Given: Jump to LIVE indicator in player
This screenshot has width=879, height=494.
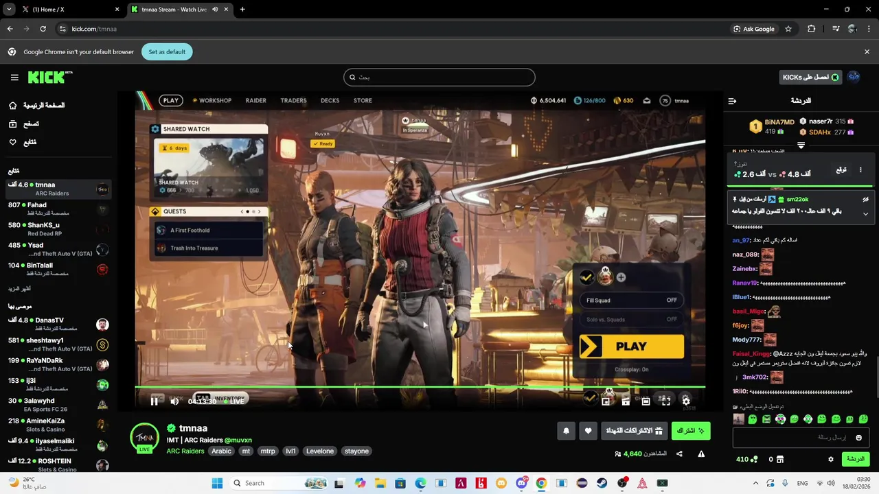Looking at the screenshot, I should point(233,401).
